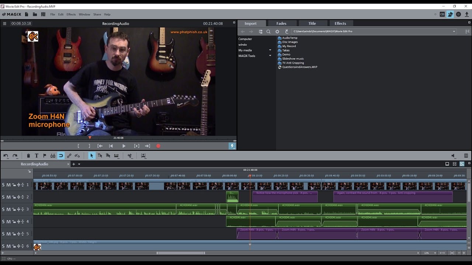Click the set marker flag icon

[x=45, y=156]
